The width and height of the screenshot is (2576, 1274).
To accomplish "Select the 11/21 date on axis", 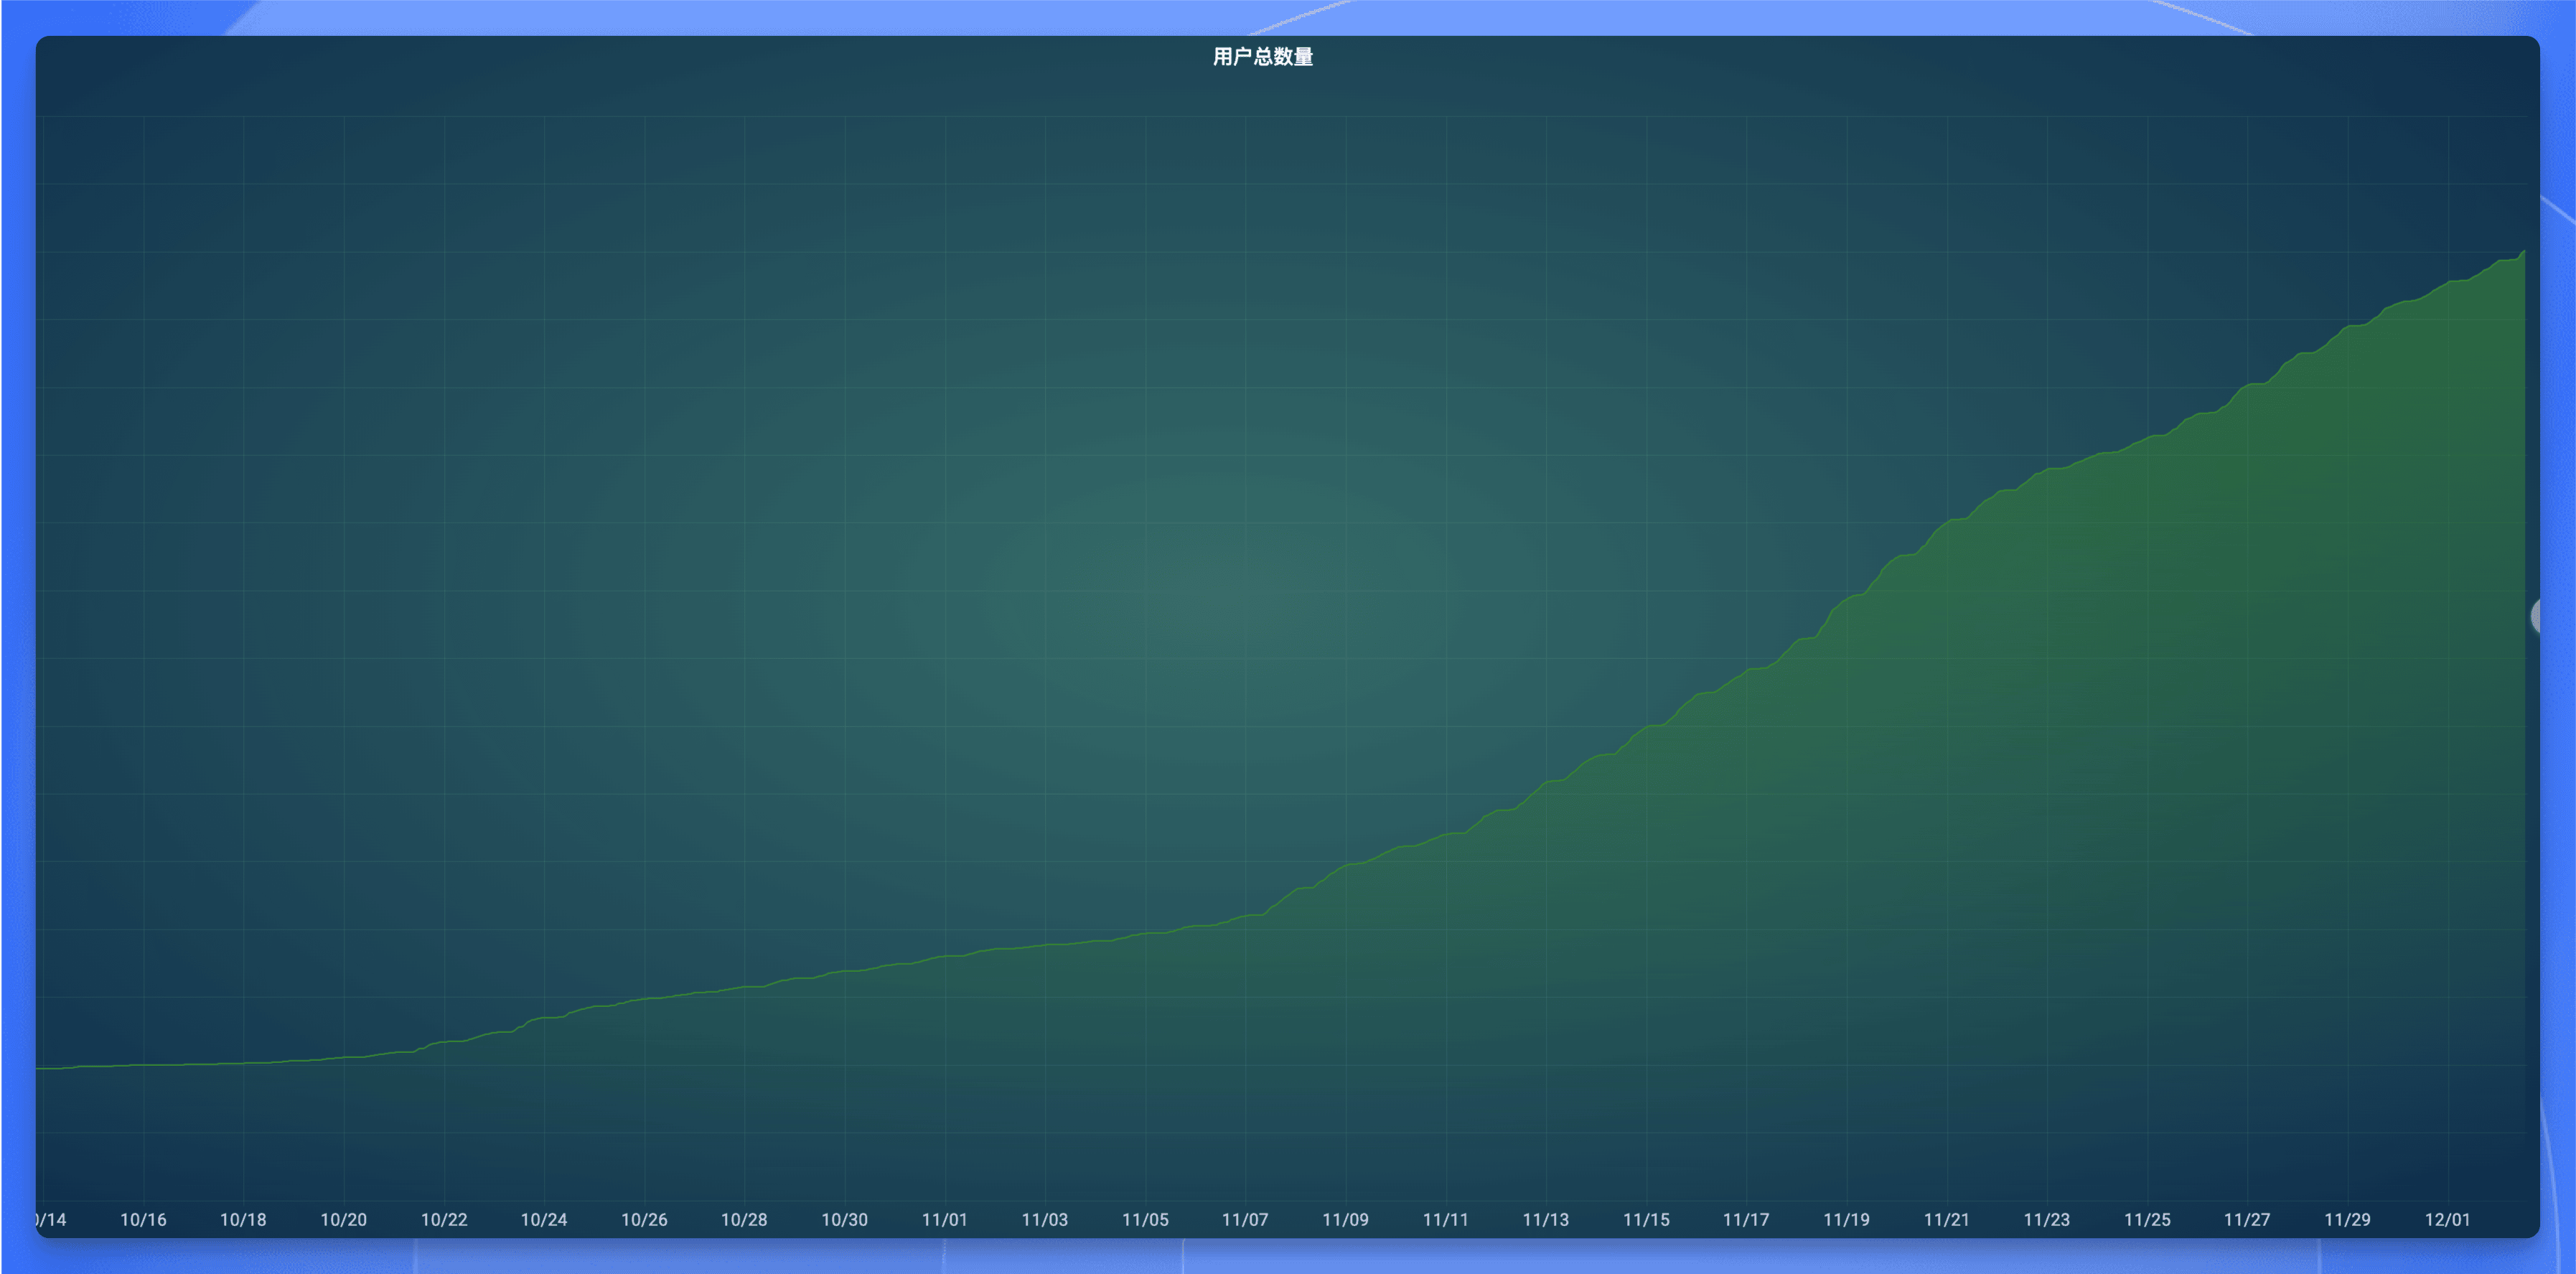I will click(x=1946, y=1219).
